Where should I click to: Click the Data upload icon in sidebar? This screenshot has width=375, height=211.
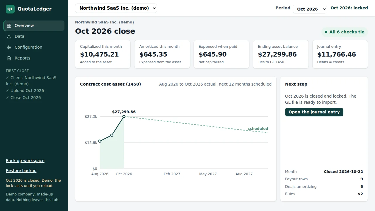pos(9,37)
